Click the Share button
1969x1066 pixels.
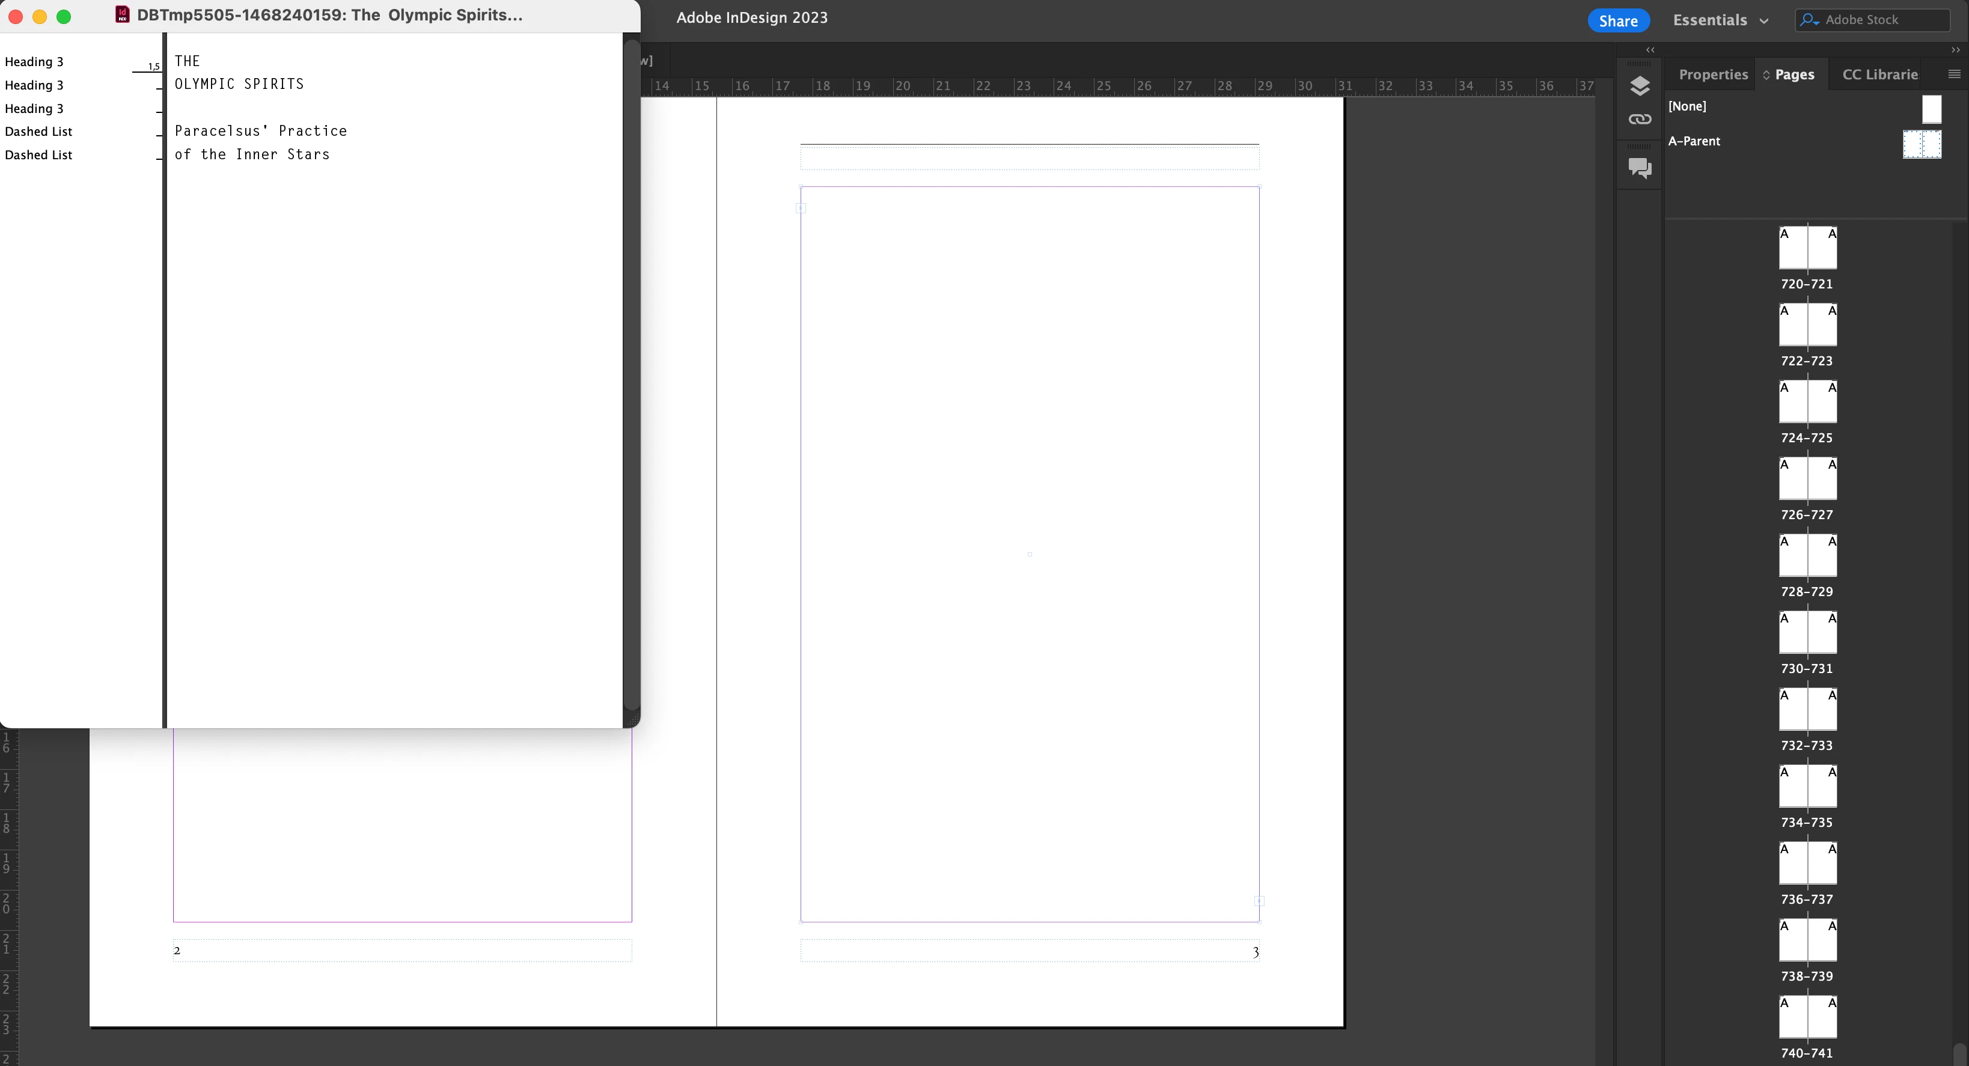click(1617, 20)
